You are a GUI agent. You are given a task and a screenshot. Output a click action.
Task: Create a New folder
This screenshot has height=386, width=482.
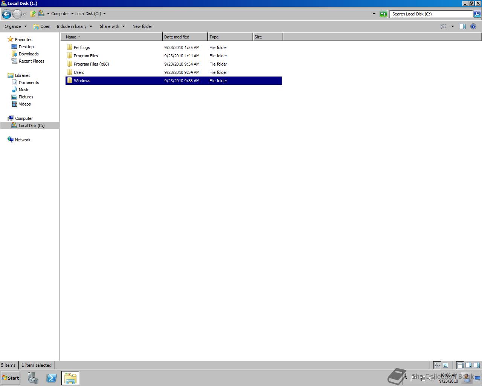(142, 26)
